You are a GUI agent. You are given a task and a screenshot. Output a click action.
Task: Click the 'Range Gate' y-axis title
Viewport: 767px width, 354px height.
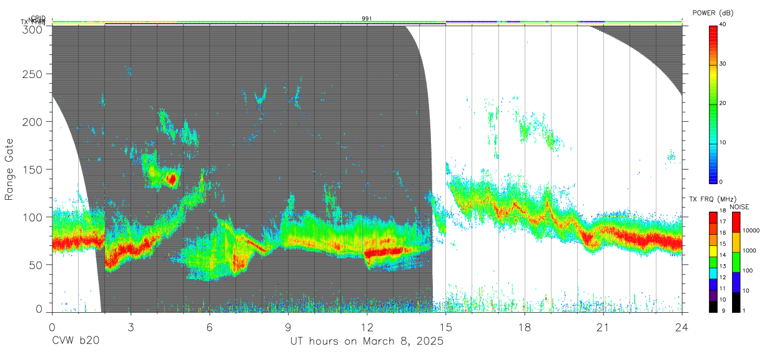[9, 169]
